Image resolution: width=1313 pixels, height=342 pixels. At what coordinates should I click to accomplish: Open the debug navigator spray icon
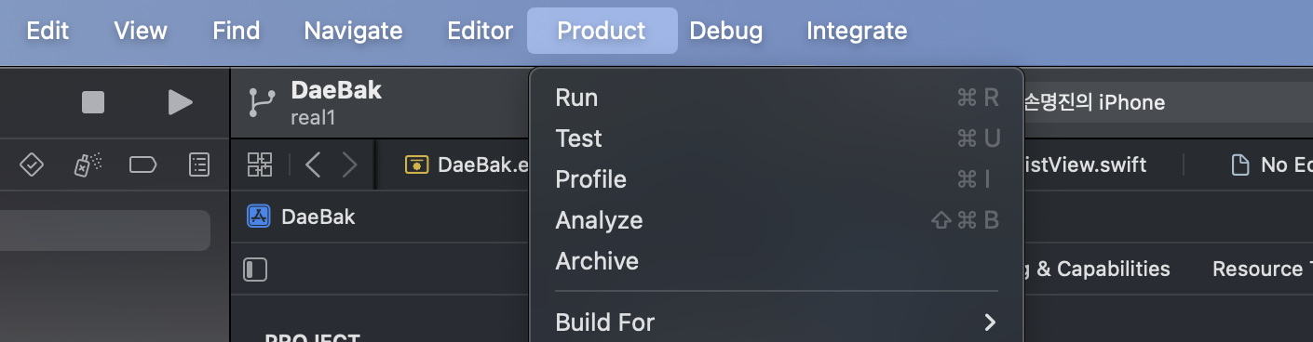click(88, 165)
